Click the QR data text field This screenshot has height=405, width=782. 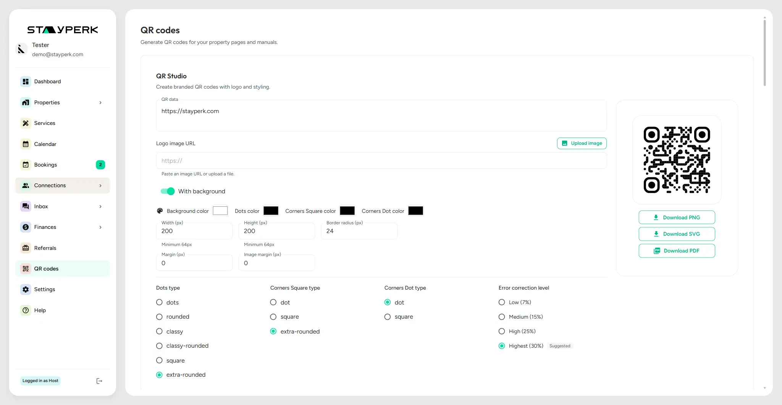tap(381, 115)
